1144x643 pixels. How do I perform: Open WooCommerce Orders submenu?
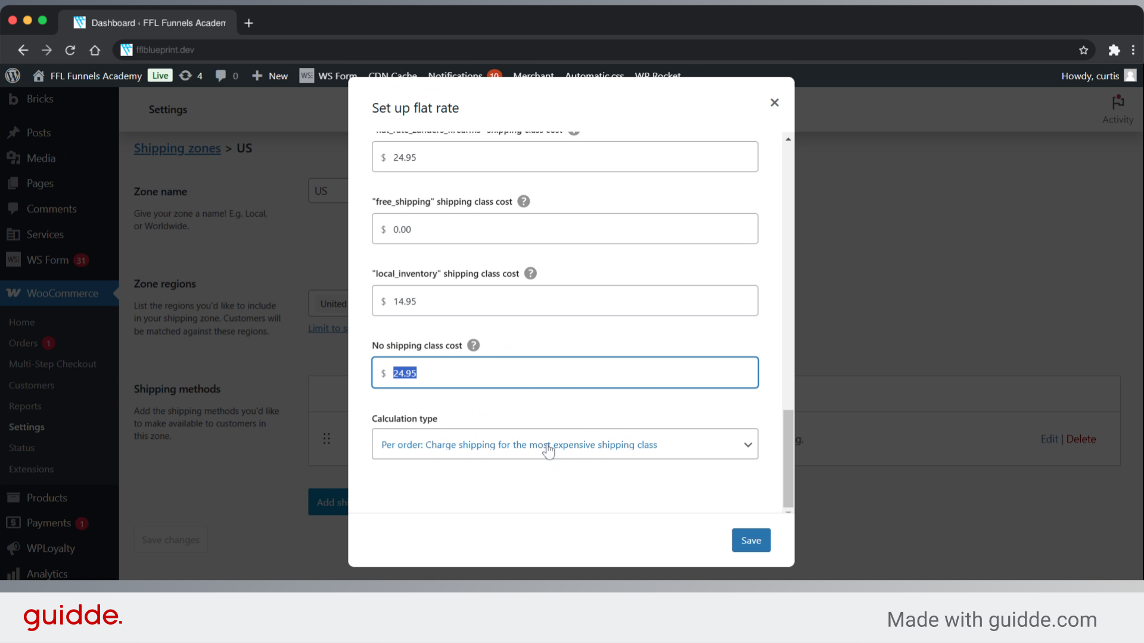click(x=23, y=343)
